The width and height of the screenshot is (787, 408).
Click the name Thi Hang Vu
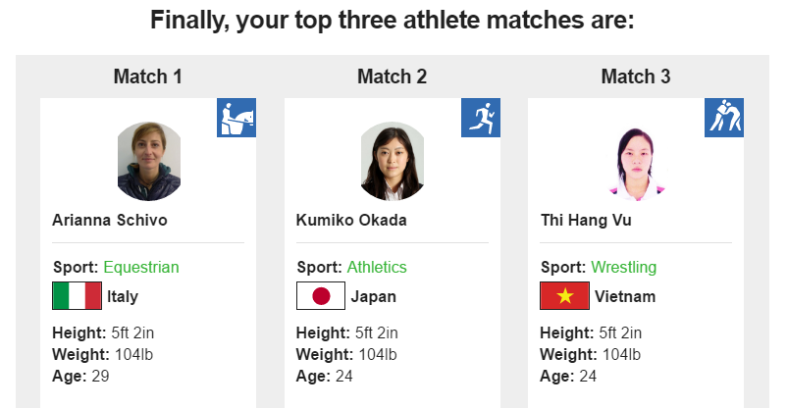[x=587, y=220]
